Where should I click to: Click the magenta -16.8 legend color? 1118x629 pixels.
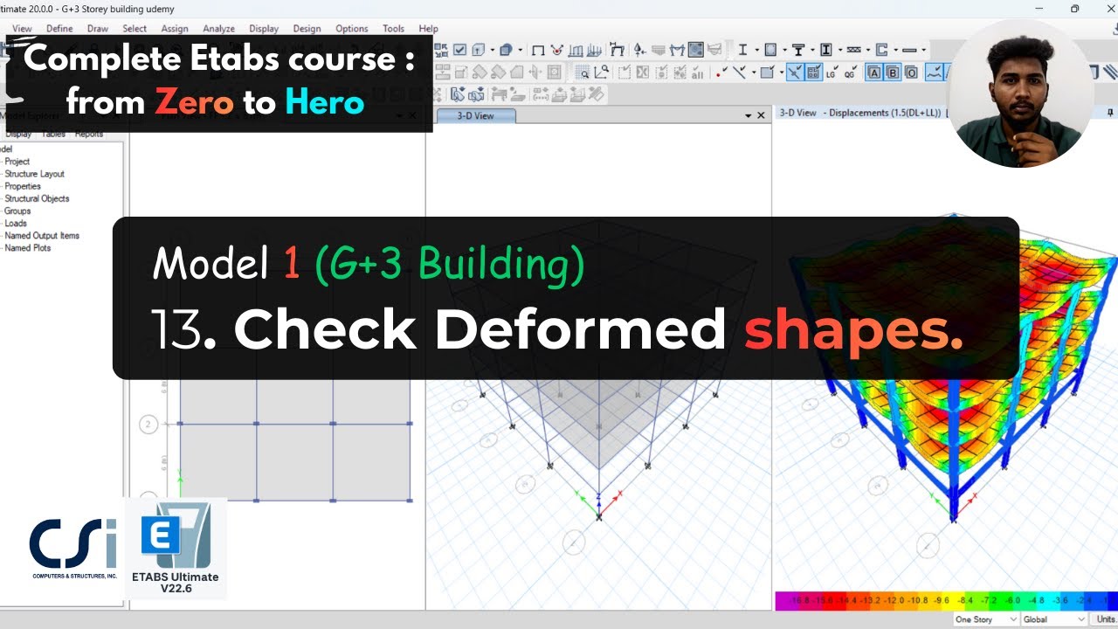pyautogui.click(x=789, y=601)
